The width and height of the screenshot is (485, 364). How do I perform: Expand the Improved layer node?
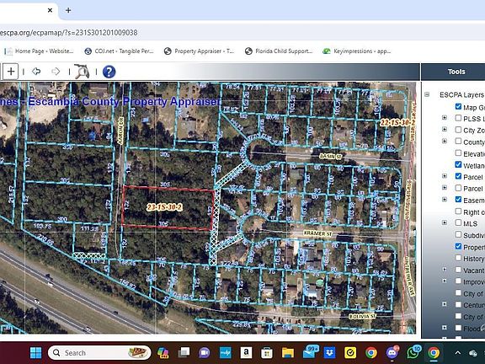[x=445, y=281]
